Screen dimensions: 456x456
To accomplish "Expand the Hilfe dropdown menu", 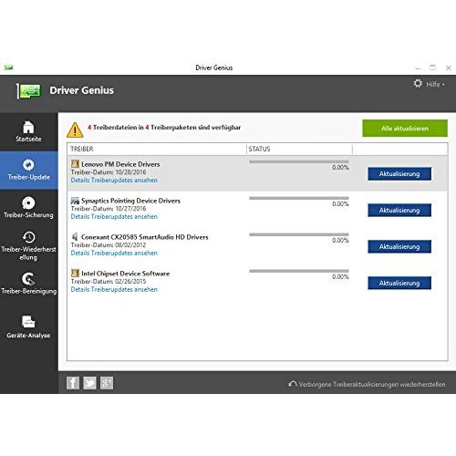I will click(435, 84).
